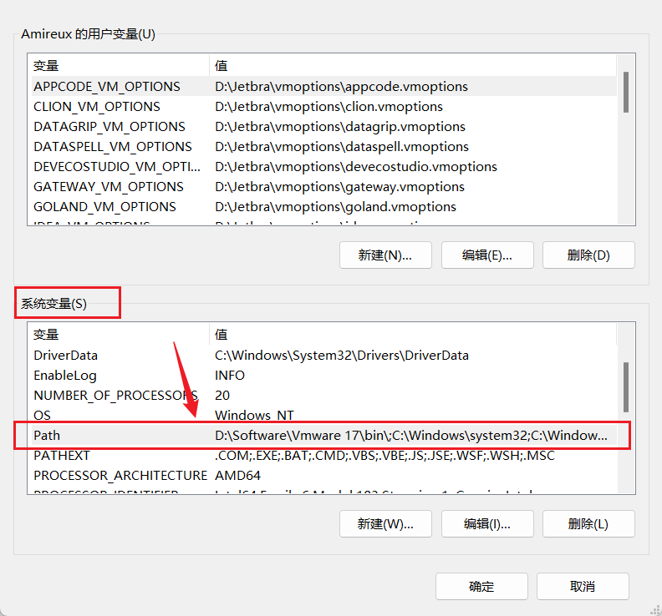Click value D:\Jetbra\vmoptions\goland.vmoptions
662x616 pixels.
coord(336,207)
